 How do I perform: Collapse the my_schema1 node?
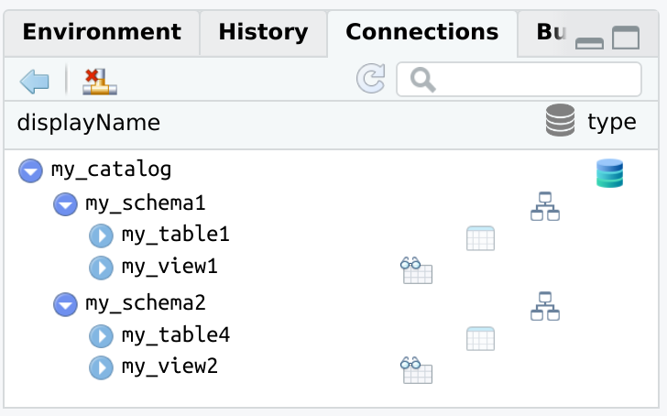pos(65,203)
